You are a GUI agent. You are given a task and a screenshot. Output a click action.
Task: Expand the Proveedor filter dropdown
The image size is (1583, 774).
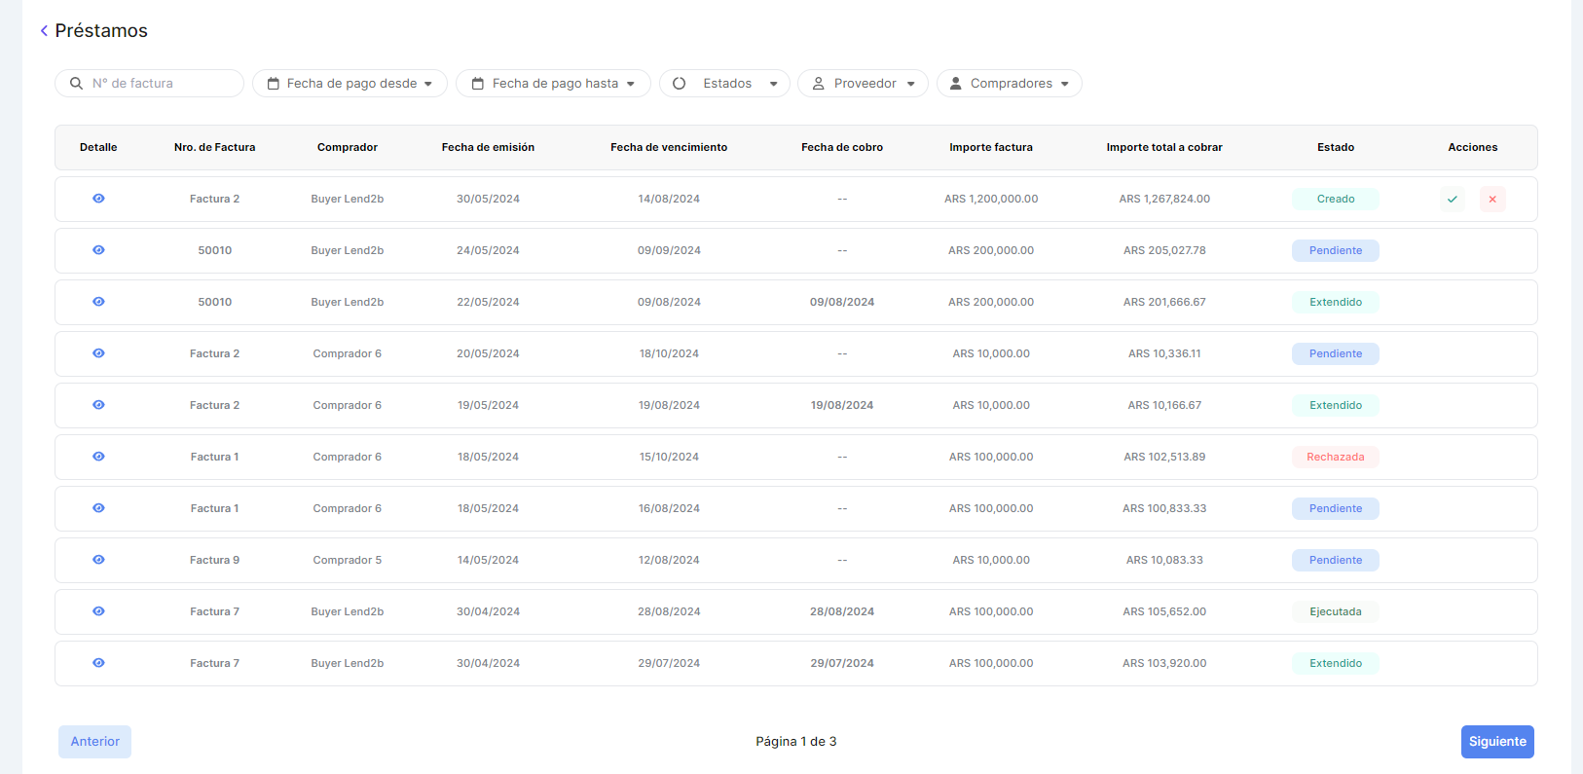pos(863,84)
